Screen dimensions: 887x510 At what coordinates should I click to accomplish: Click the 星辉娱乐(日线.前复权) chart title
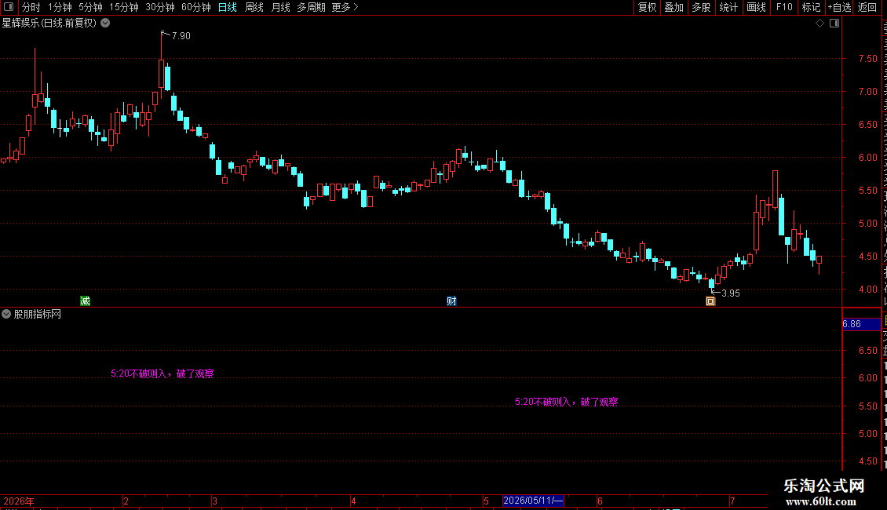49,24
